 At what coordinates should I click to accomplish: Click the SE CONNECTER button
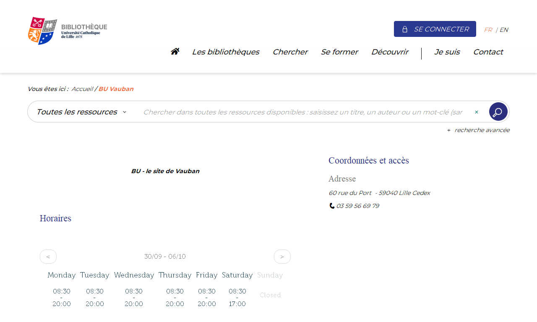point(435,29)
